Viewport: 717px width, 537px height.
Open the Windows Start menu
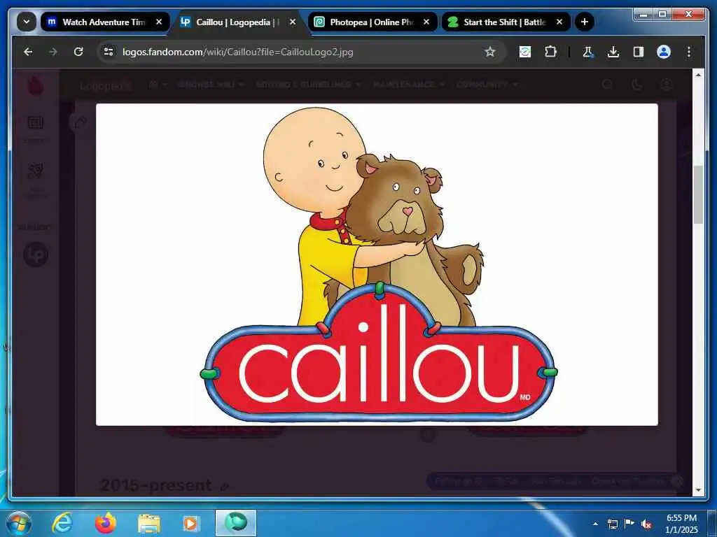point(19,523)
